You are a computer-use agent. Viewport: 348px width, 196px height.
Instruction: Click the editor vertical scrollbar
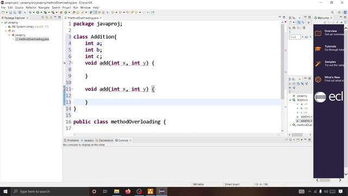[283, 61]
